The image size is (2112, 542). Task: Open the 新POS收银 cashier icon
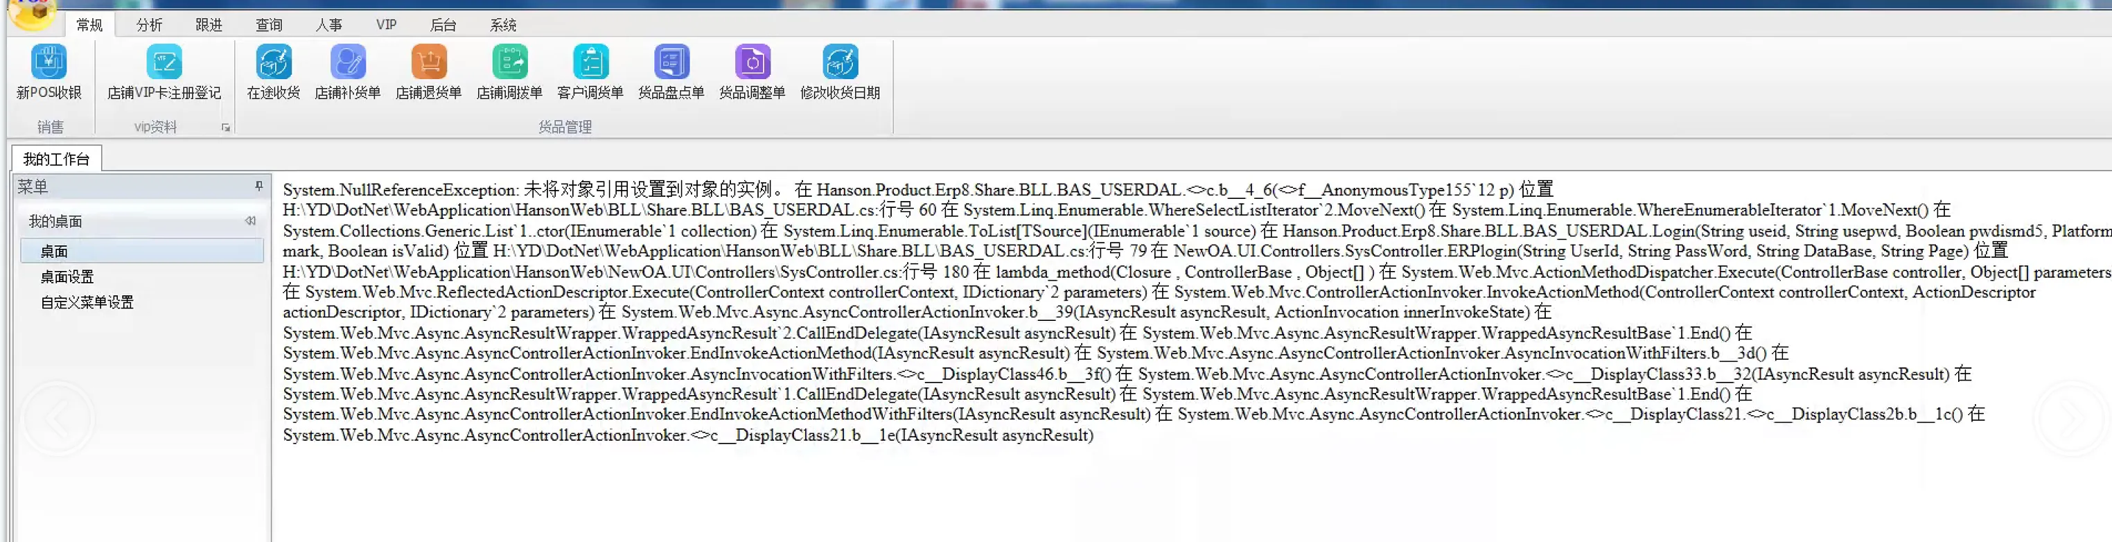point(49,62)
